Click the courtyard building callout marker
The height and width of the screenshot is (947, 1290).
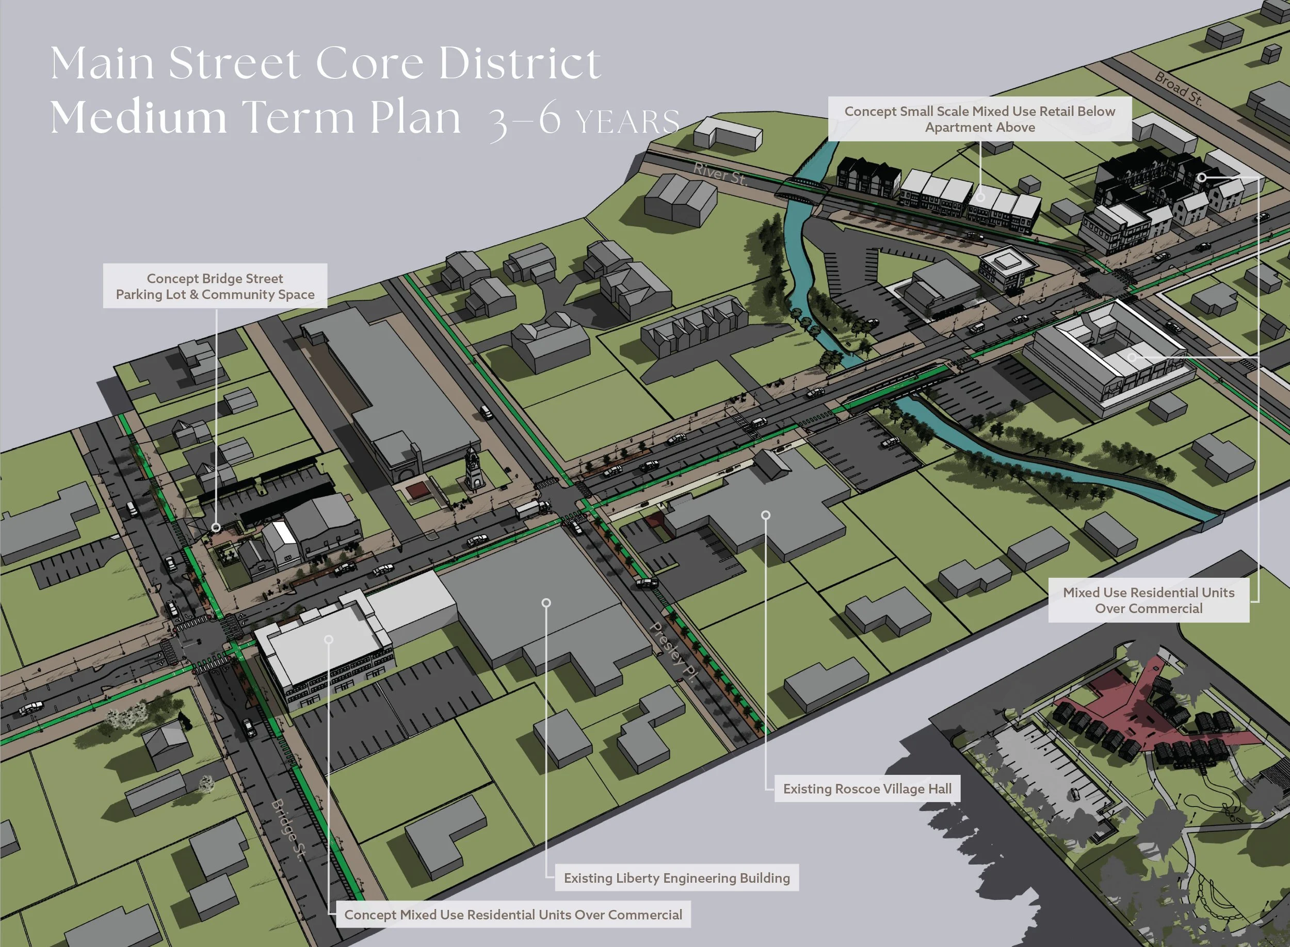(x=1131, y=357)
